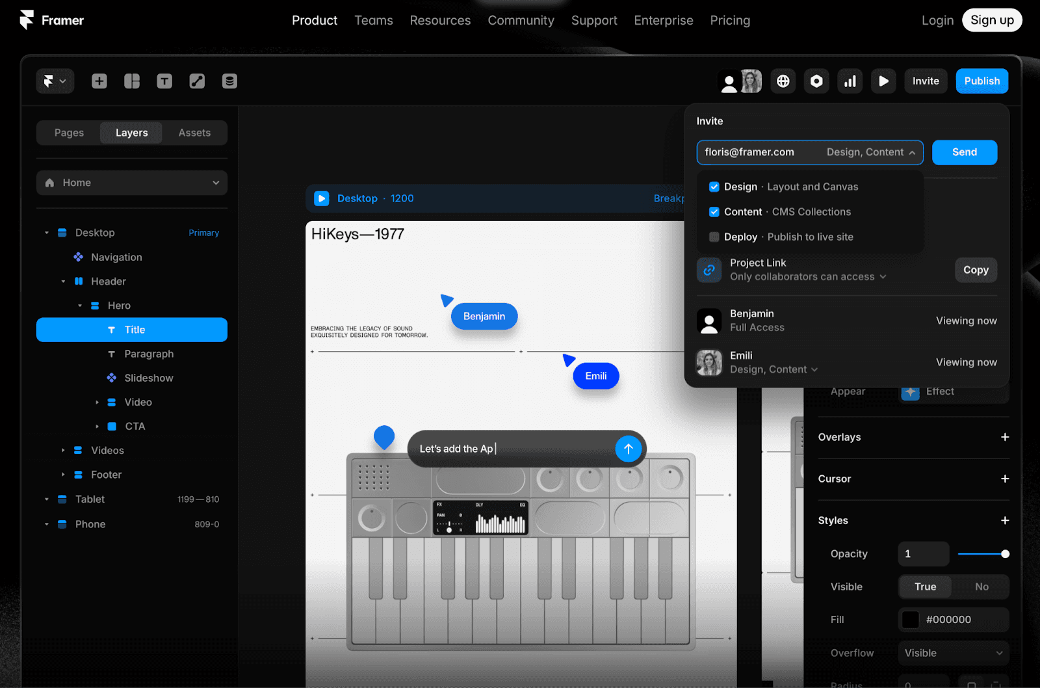Select the Title text layer

coord(132,330)
